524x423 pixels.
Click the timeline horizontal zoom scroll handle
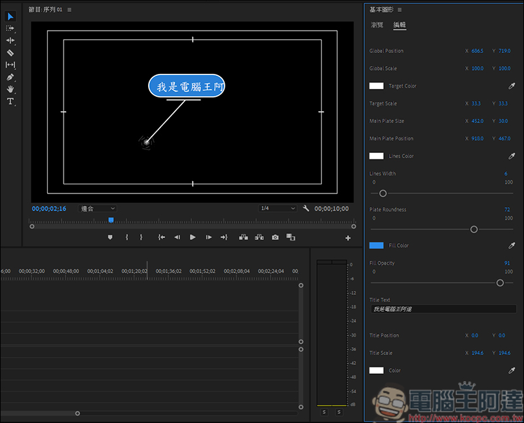pyautogui.click(x=77, y=413)
